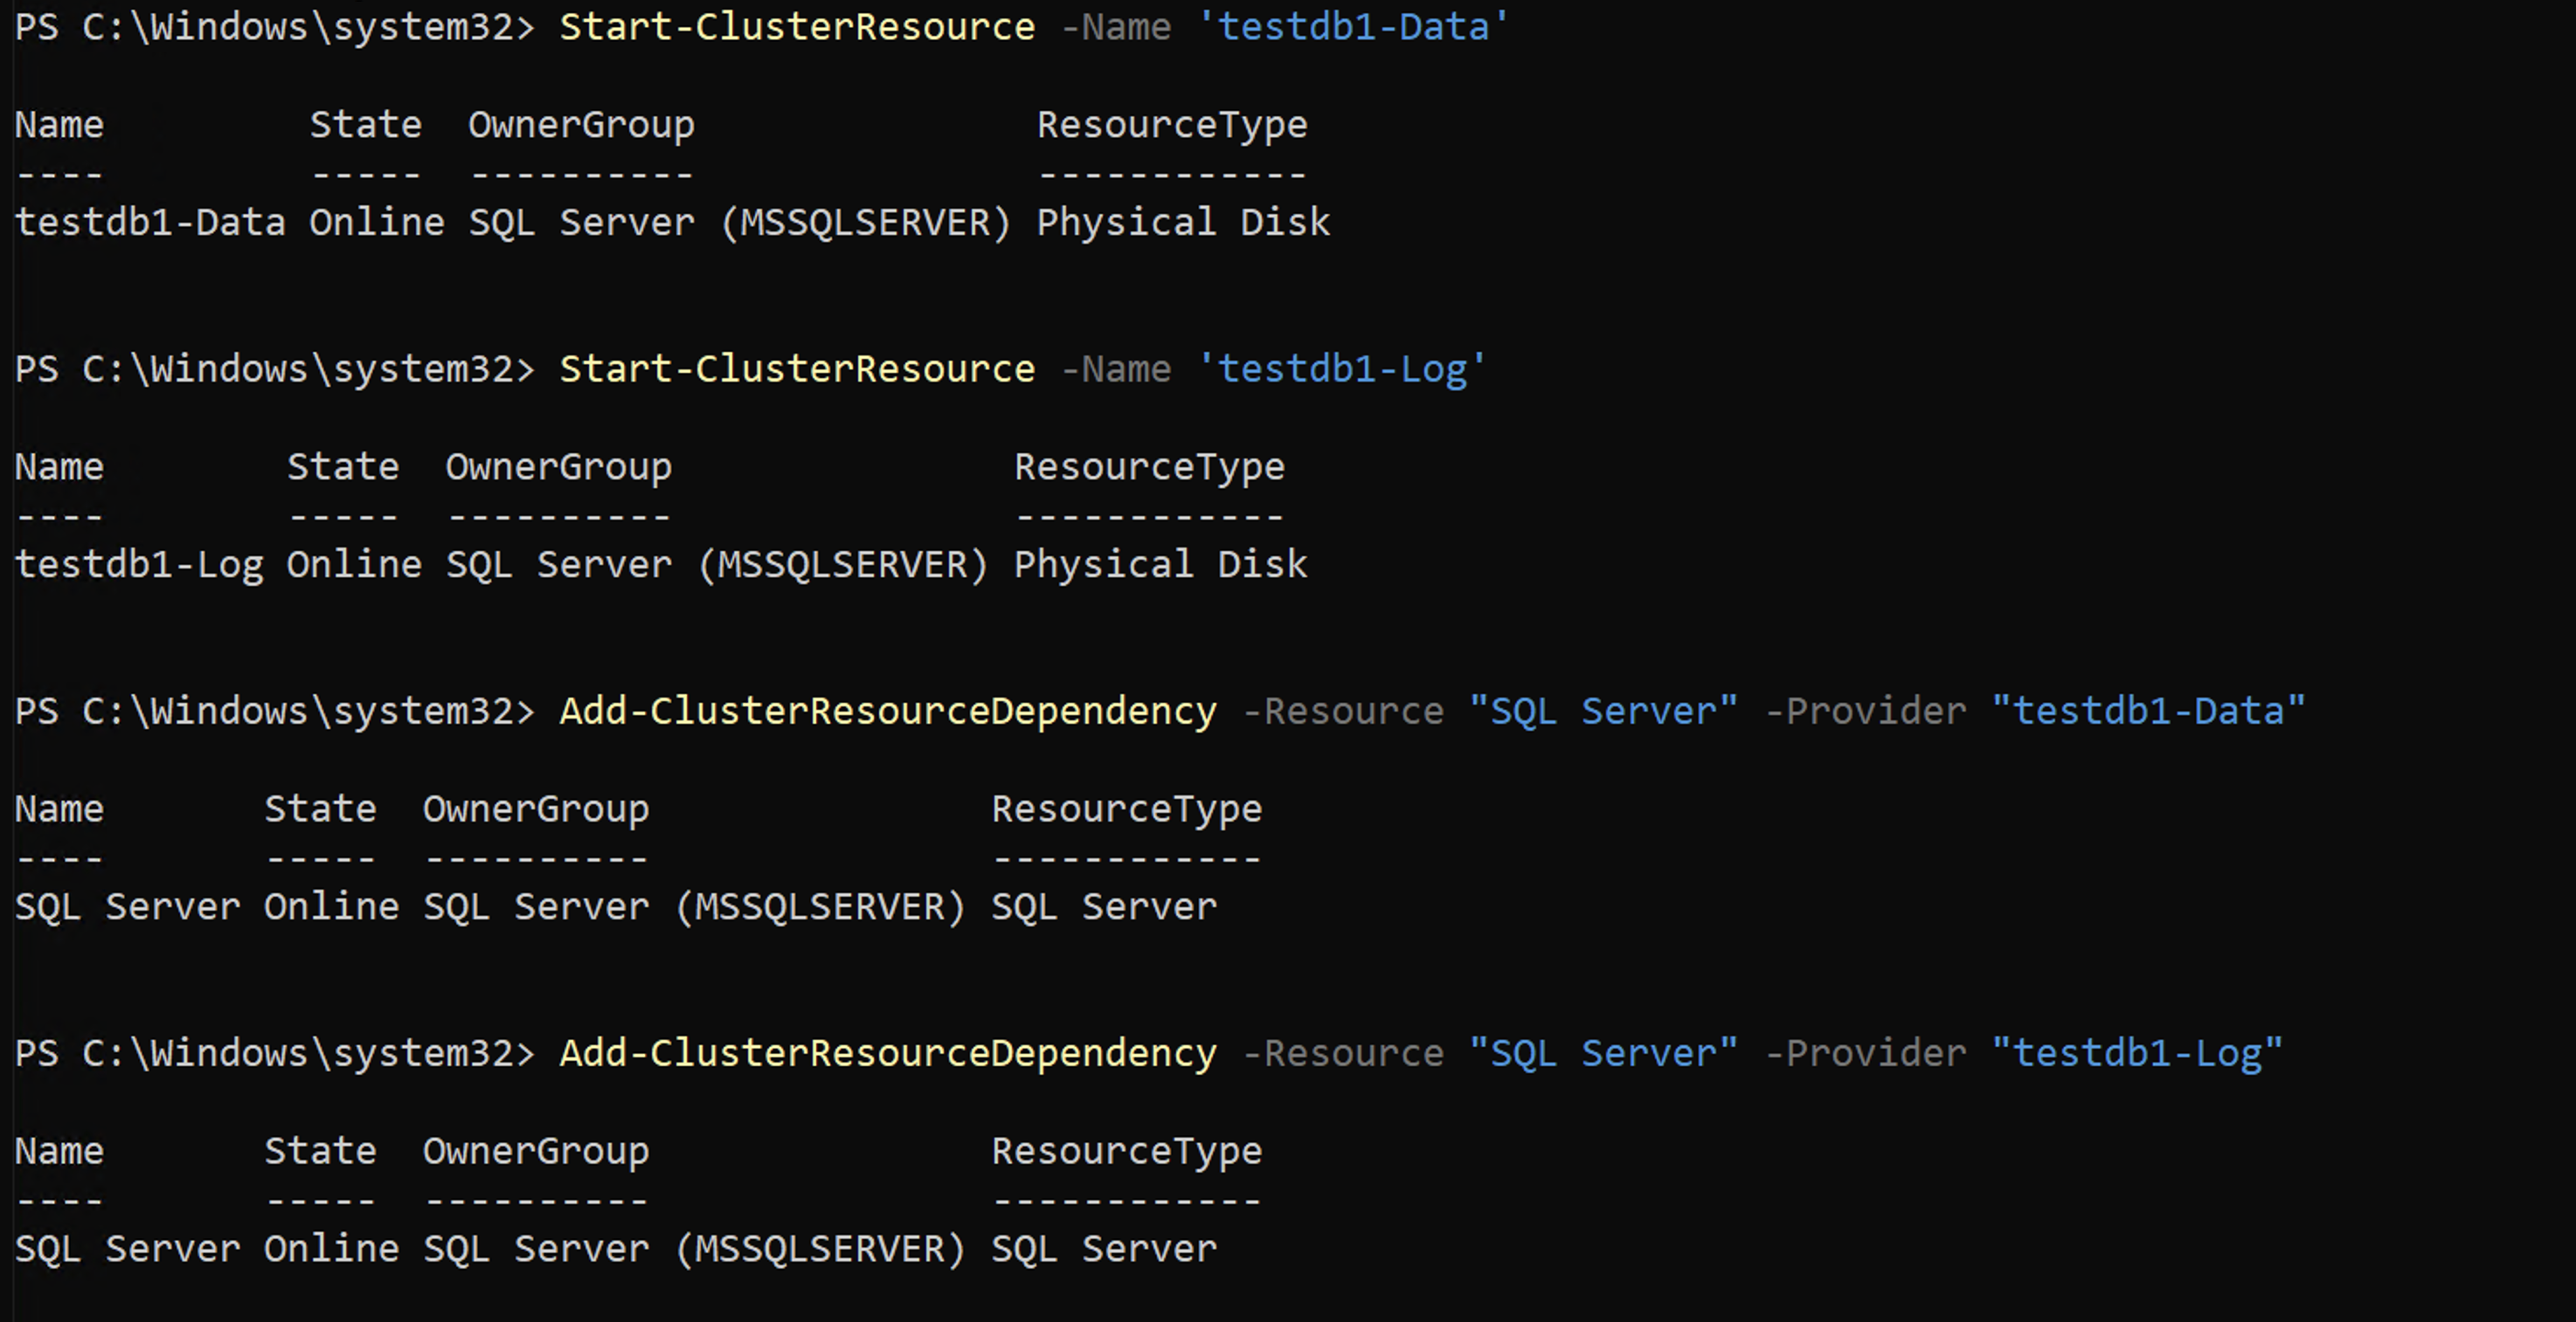
Task: Click Add-ClusterResourceDependency in the testdb1-Data provider command
Action: click(887, 712)
